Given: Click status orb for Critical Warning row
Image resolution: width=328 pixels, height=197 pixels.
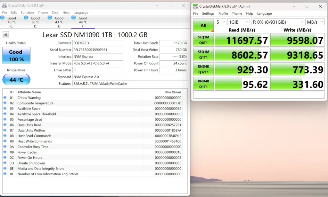Looking at the screenshot, I should pos(5,97).
